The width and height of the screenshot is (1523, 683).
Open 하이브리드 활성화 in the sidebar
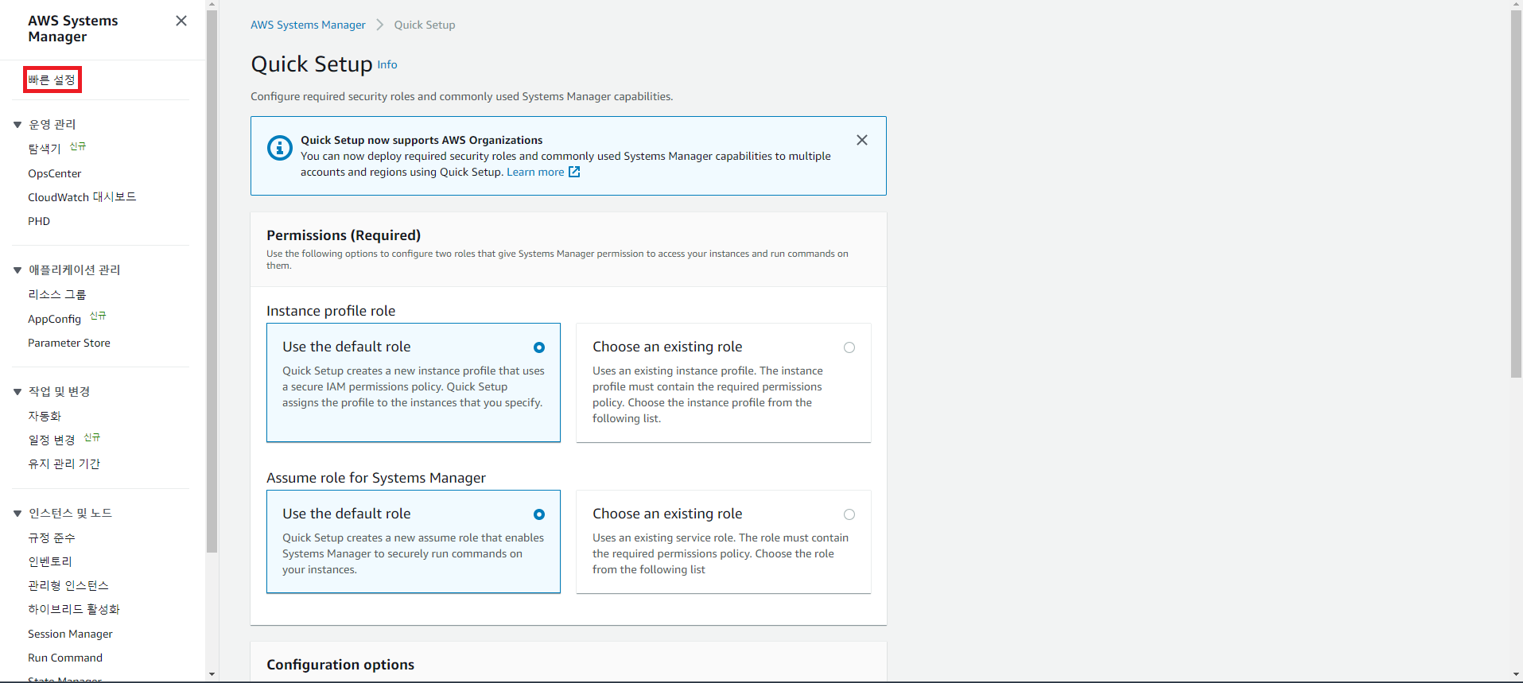pyautogui.click(x=74, y=609)
